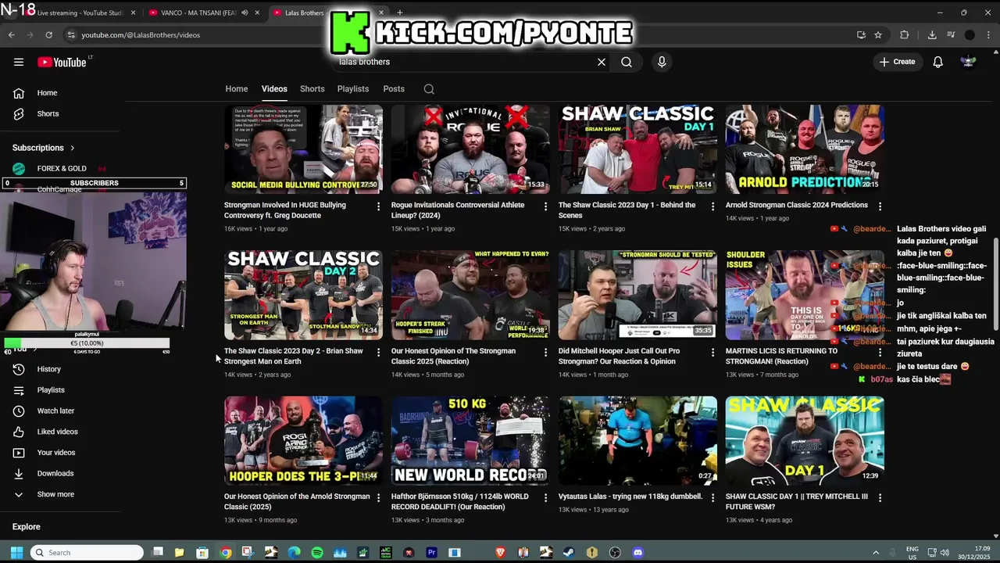Open Premiere Pro from the taskbar
1000x563 pixels.
coord(431,553)
